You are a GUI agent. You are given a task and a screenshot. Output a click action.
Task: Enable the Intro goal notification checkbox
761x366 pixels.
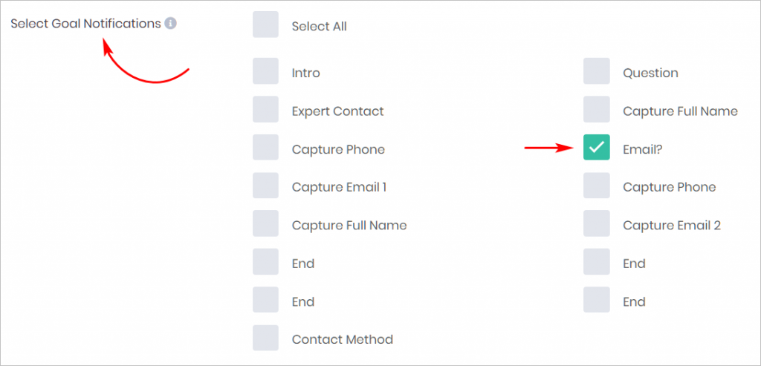tap(265, 71)
